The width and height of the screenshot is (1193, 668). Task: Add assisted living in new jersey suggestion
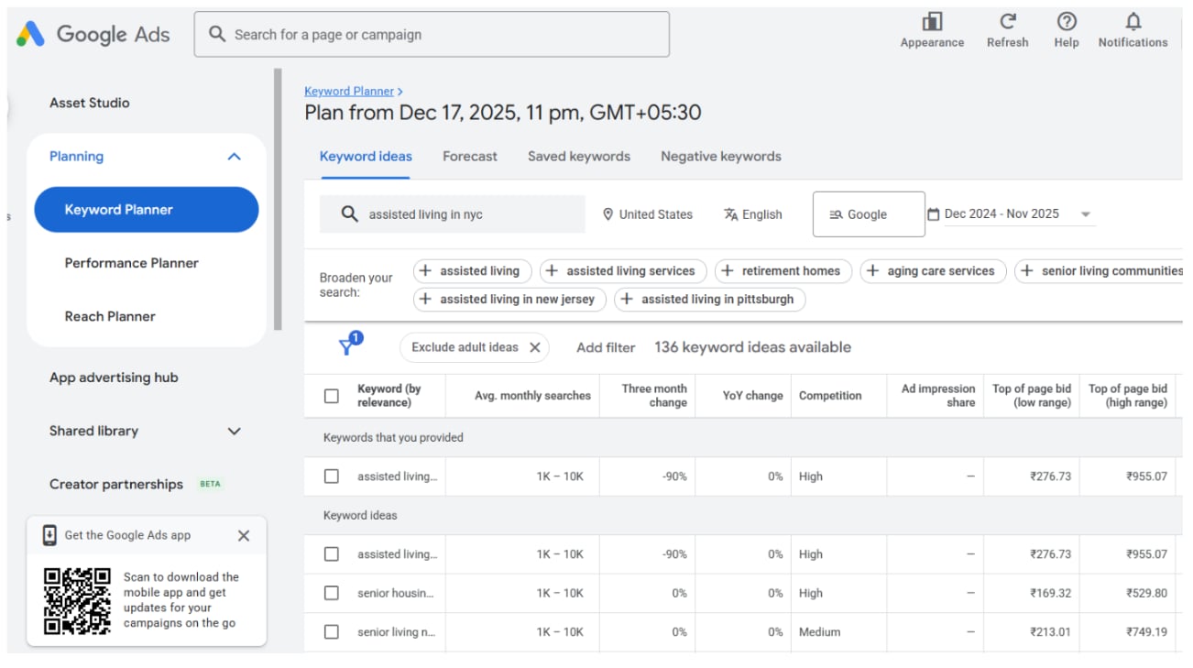509,300
